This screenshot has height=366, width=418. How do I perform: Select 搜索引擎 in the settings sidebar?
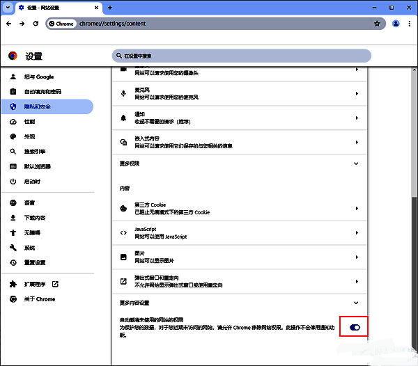[x=34, y=152]
